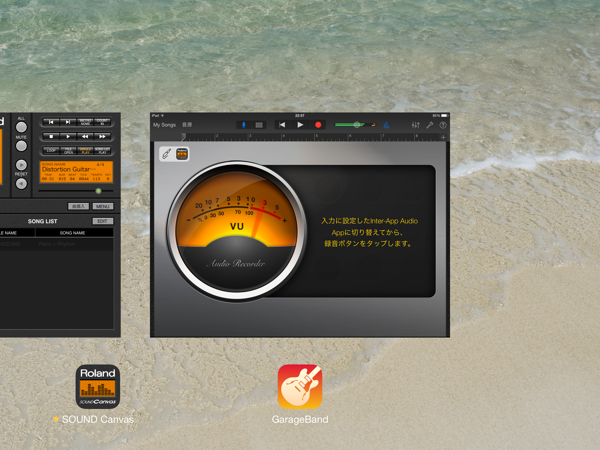The height and width of the screenshot is (450, 600).
Task: Select SINGLE PLAY mode in SOUND Canvas
Action: click(85, 151)
